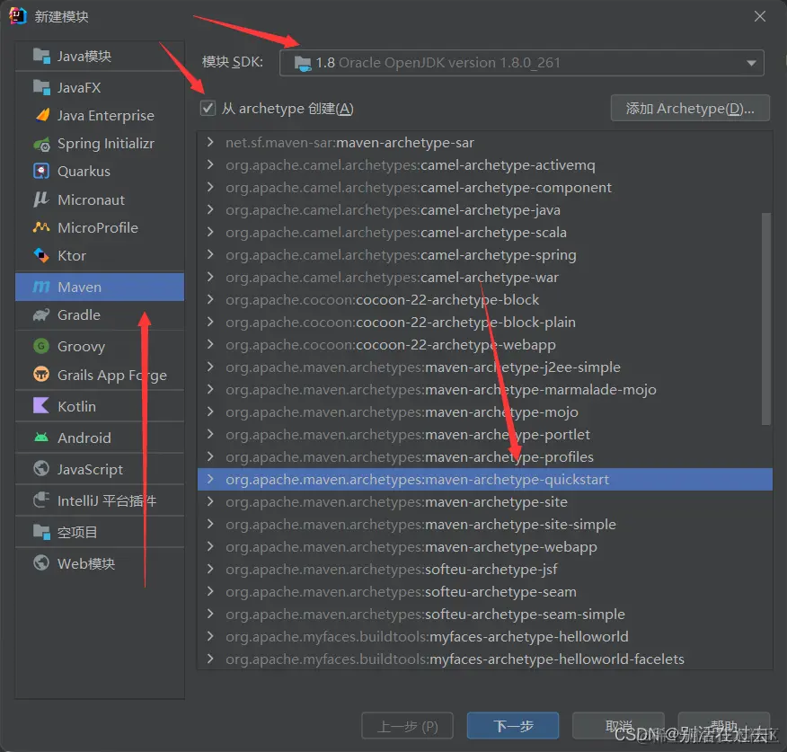The width and height of the screenshot is (787, 752).
Task: Click the Ktor diamond icon
Action: (x=41, y=255)
